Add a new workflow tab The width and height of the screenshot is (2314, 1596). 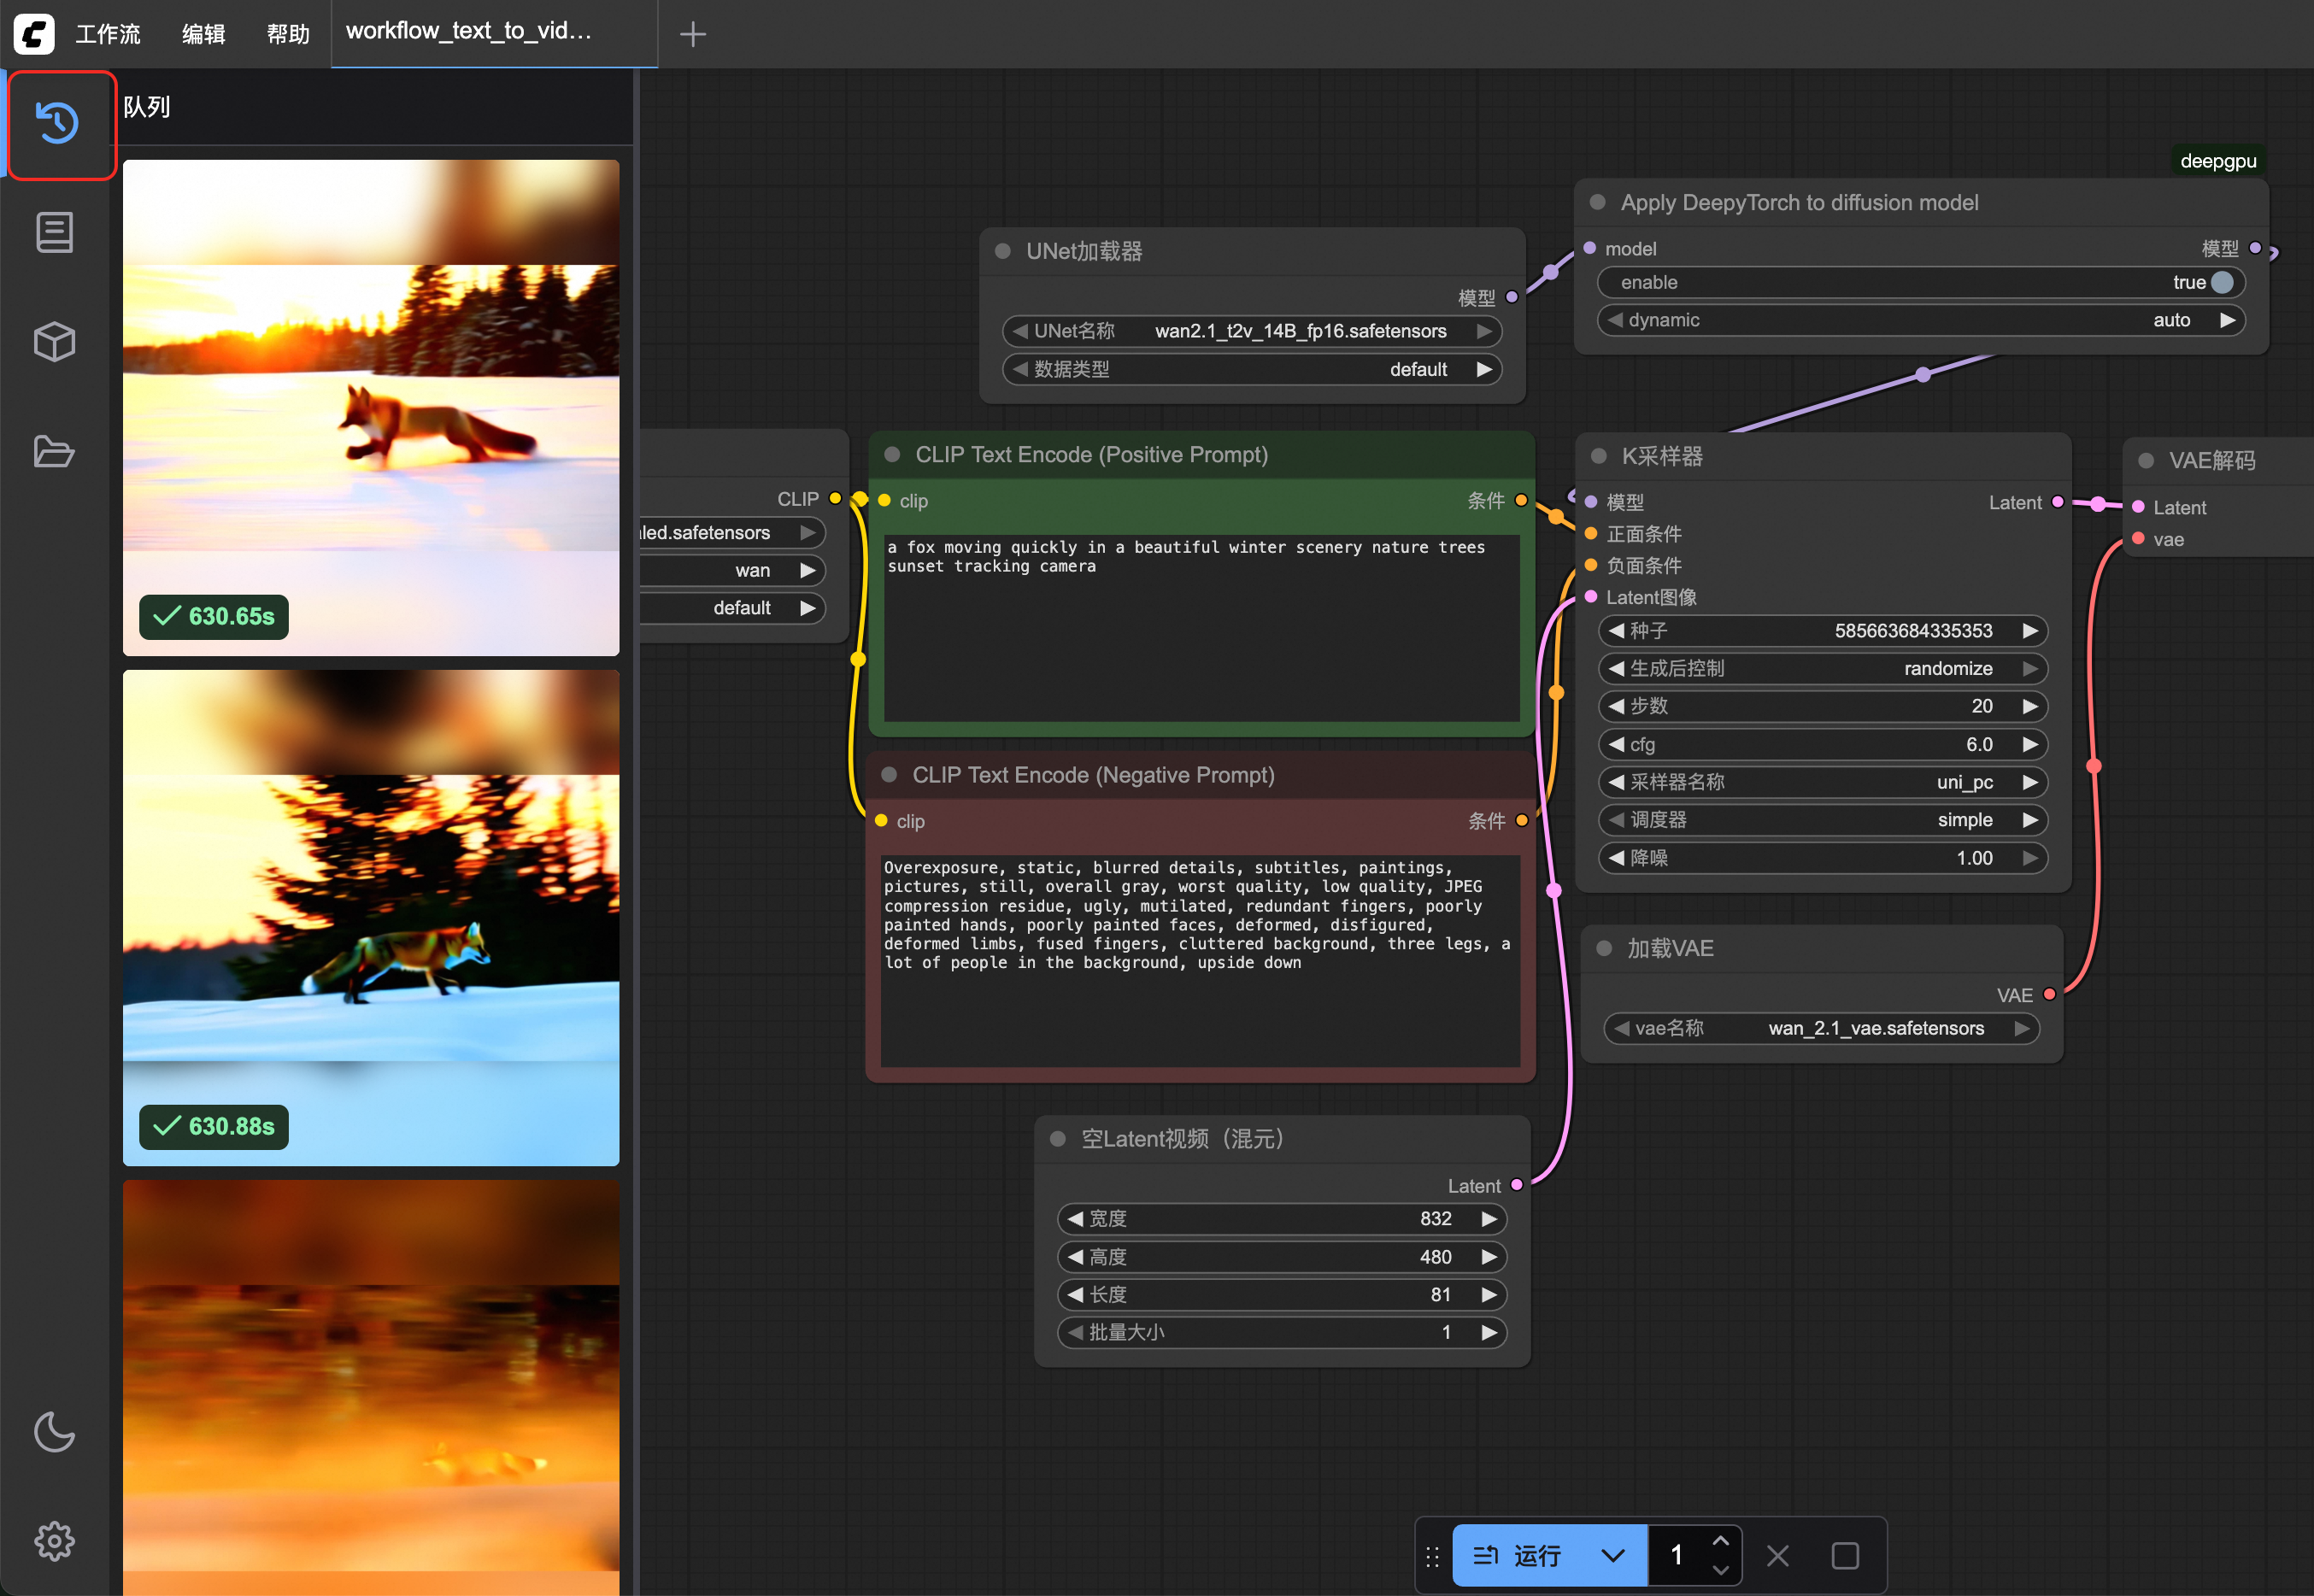tap(692, 34)
